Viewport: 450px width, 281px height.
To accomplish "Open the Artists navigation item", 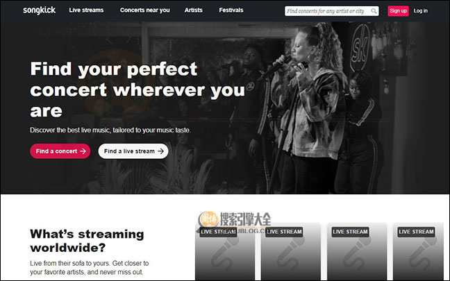I will (x=194, y=10).
